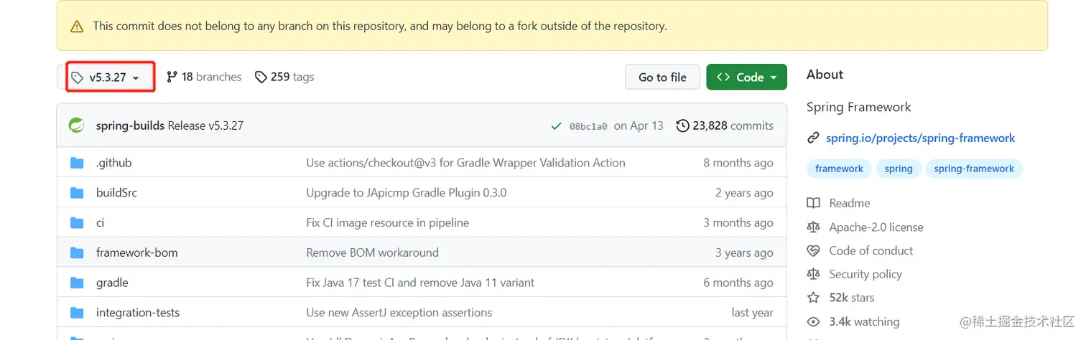Click the folder icon next to gradle
The height and width of the screenshot is (340, 1086).
[x=78, y=283]
